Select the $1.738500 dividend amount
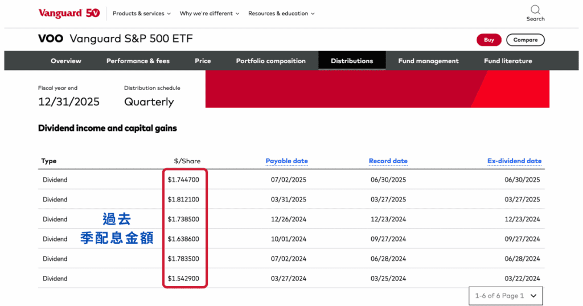The image size is (583, 306). pos(183,219)
